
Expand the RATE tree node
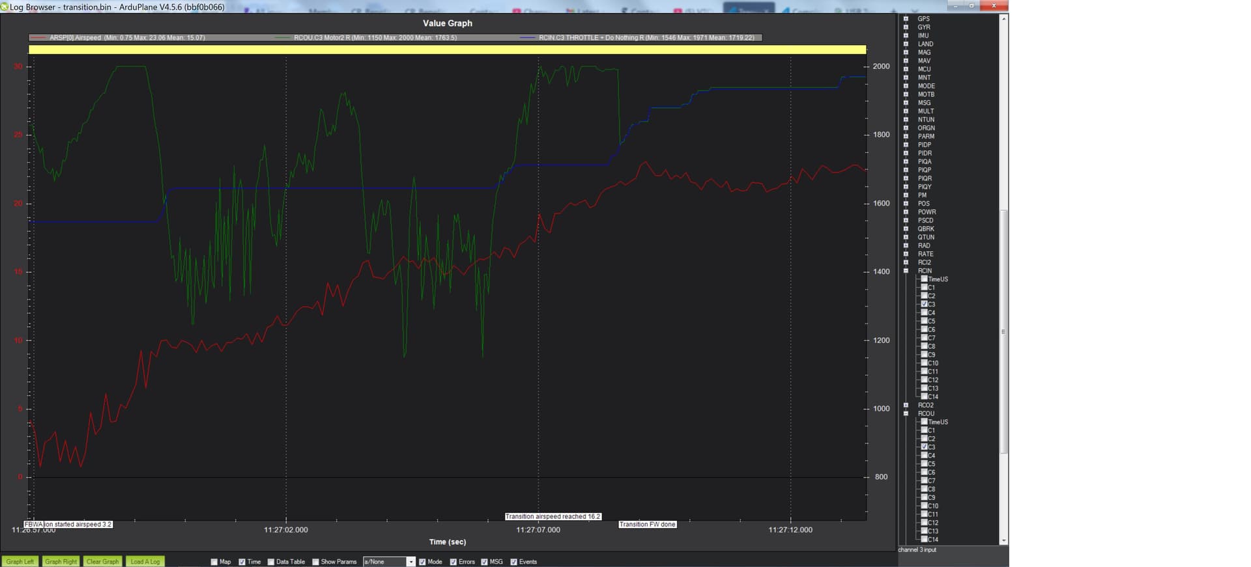pyautogui.click(x=906, y=254)
